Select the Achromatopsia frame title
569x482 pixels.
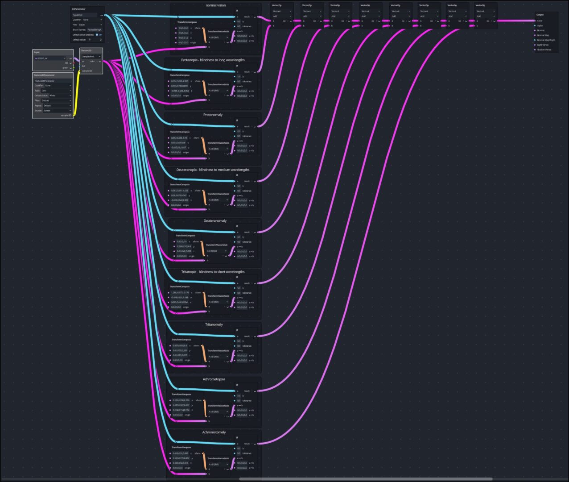point(214,379)
